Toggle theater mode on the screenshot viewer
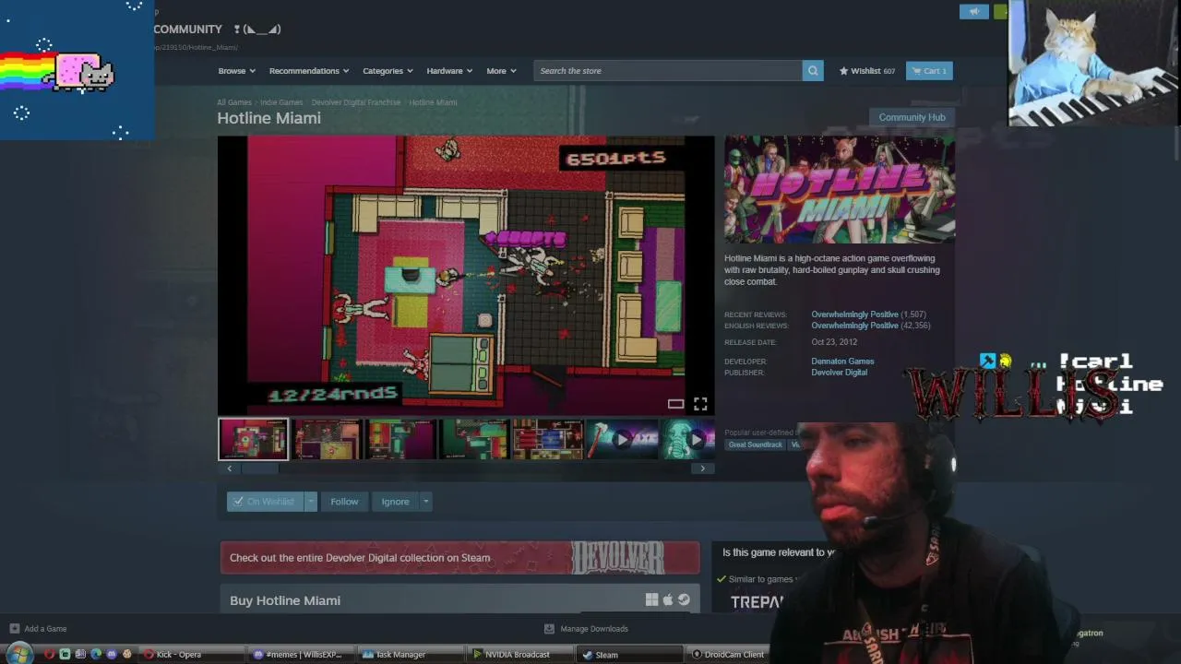 [x=675, y=404]
